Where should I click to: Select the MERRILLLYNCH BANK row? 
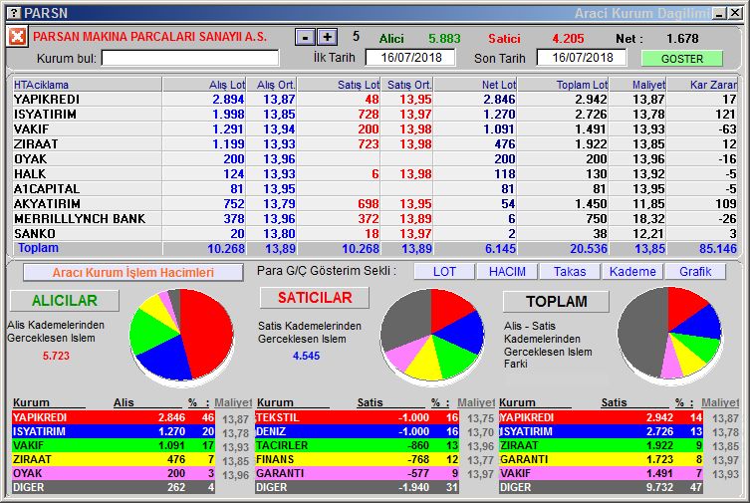[x=375, y=218]
